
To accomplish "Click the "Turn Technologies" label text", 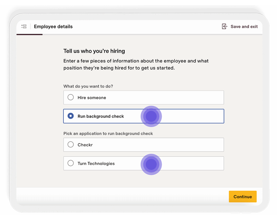I will pyautogui.click(x=96, y=164).
